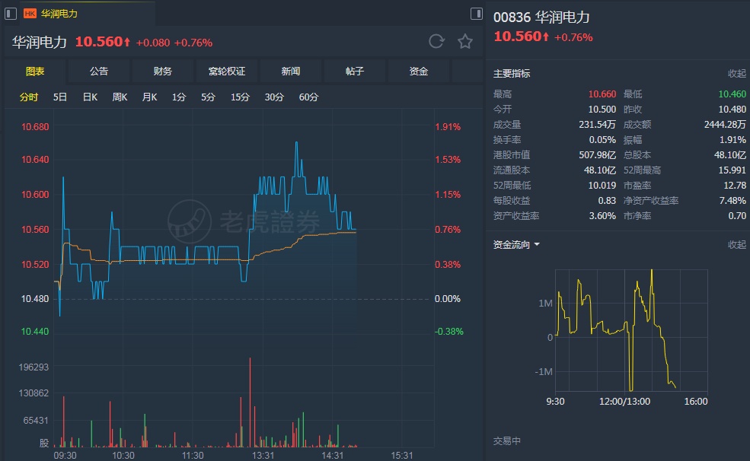Click the 港股市值 value 507.98亿
The image size is (750, 461).
598,155
